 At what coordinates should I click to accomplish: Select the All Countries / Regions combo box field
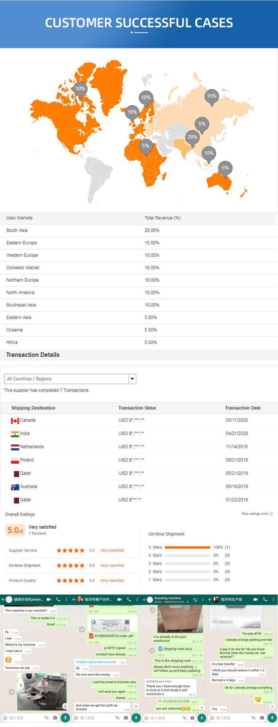pyautogui.click(x=70, y=379)
